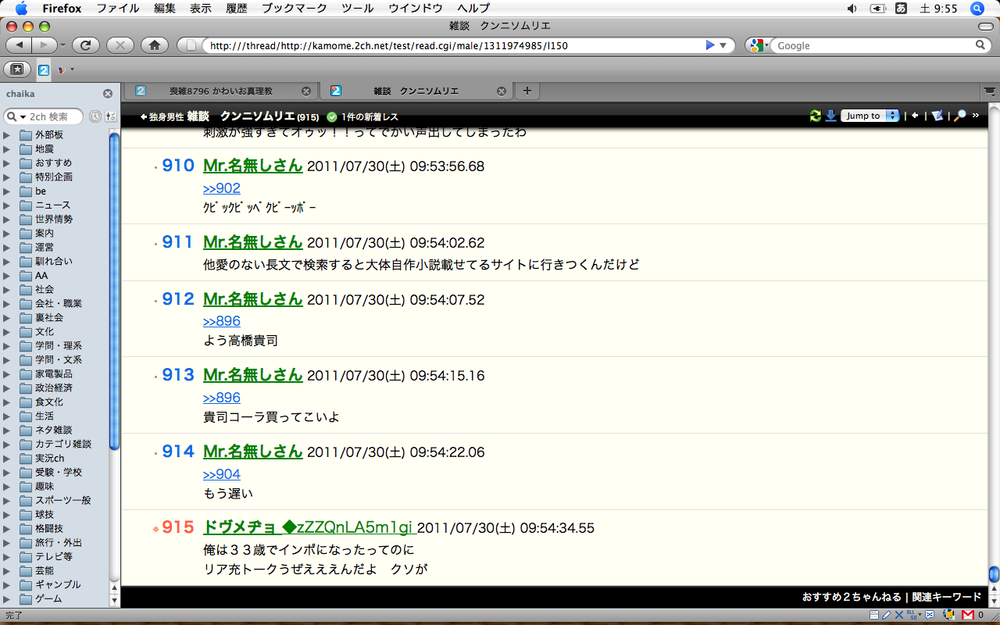Screen dimensions: 1000x625
Task: Click the thread vertical scrollbar thumb
Action: coord(994,573)
